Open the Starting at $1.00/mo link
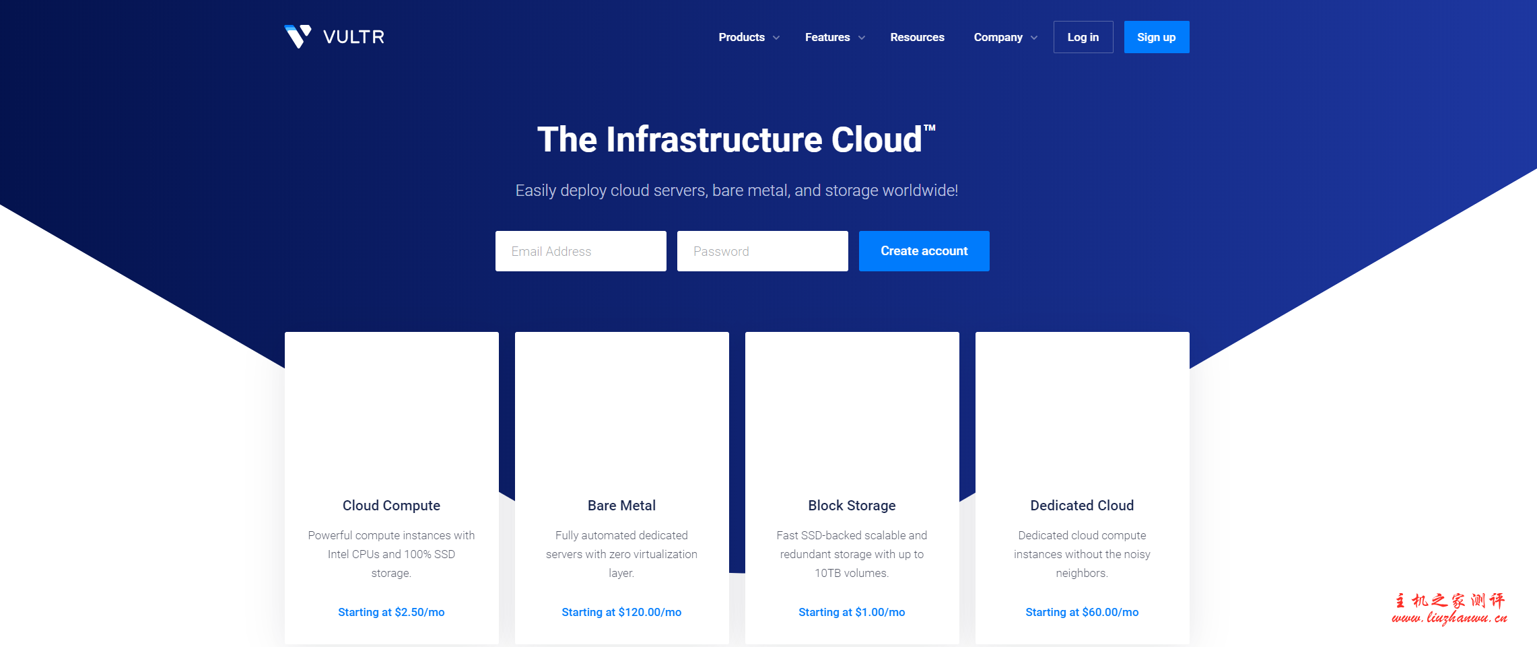 coord(852,612)
